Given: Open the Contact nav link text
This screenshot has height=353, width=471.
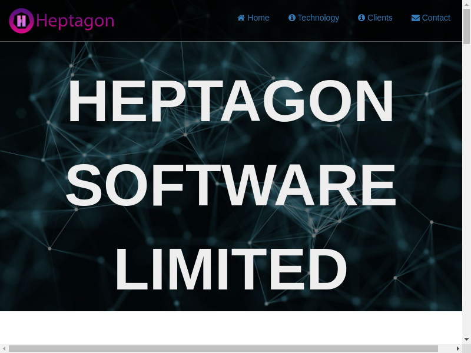Looking at the screenshot, I should pyautogui.click(x=436, y=18).
